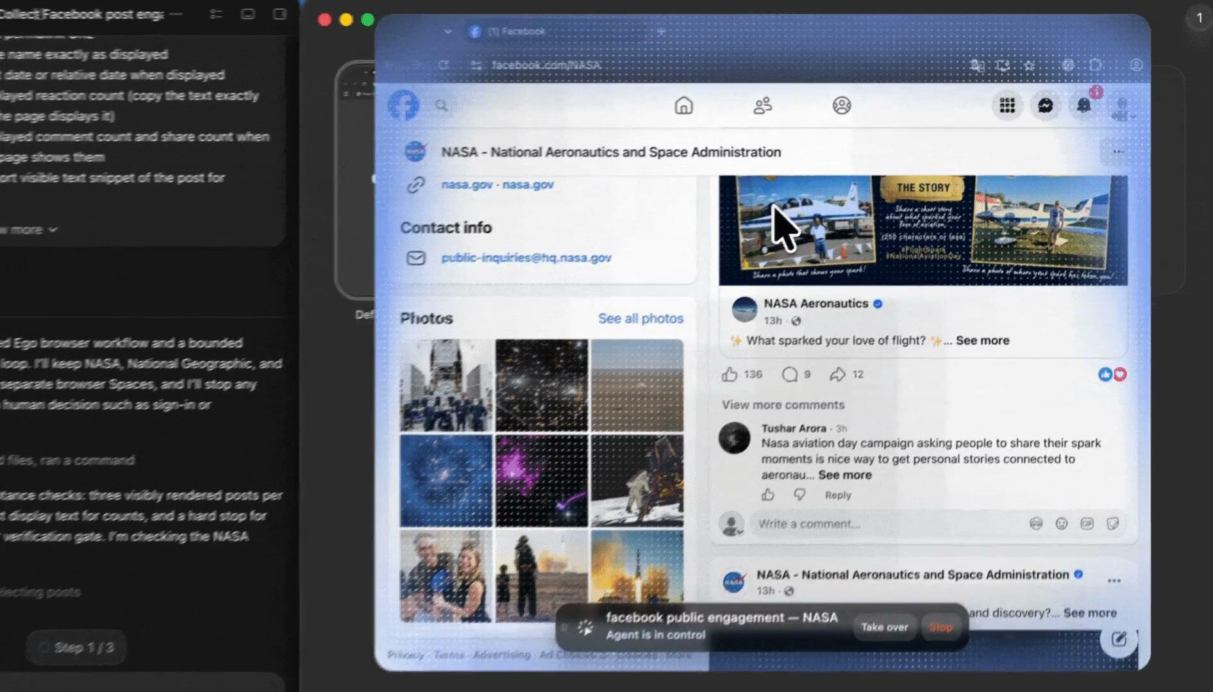Open Messenger chats icon
1213x692 pixels.
[x=1045, y=105]
